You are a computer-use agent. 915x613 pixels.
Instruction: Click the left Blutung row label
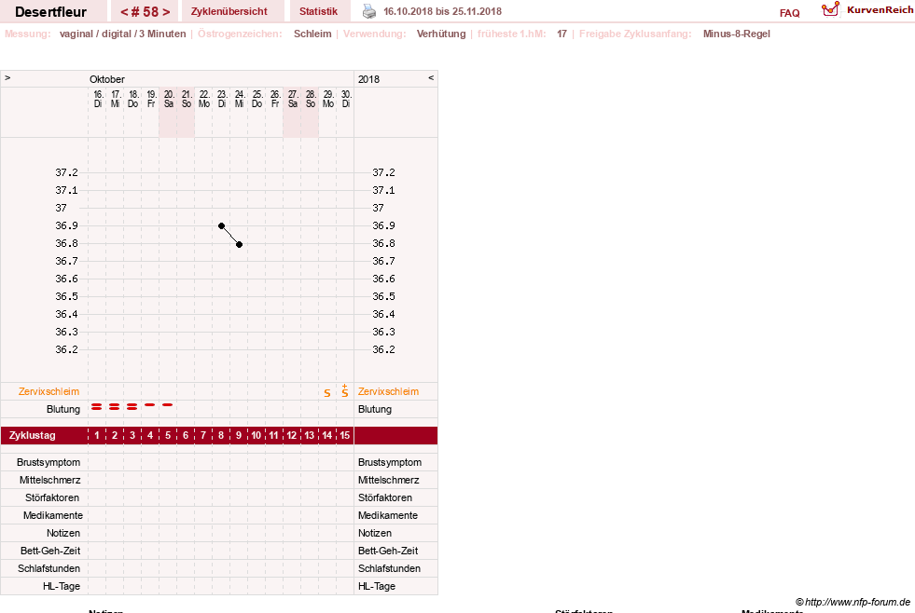pyautogui.click(x=63, y=409)
